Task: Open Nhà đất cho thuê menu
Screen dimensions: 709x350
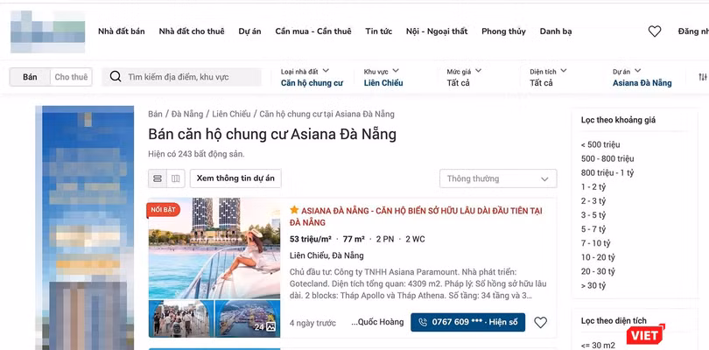Action: pos(192,31)
